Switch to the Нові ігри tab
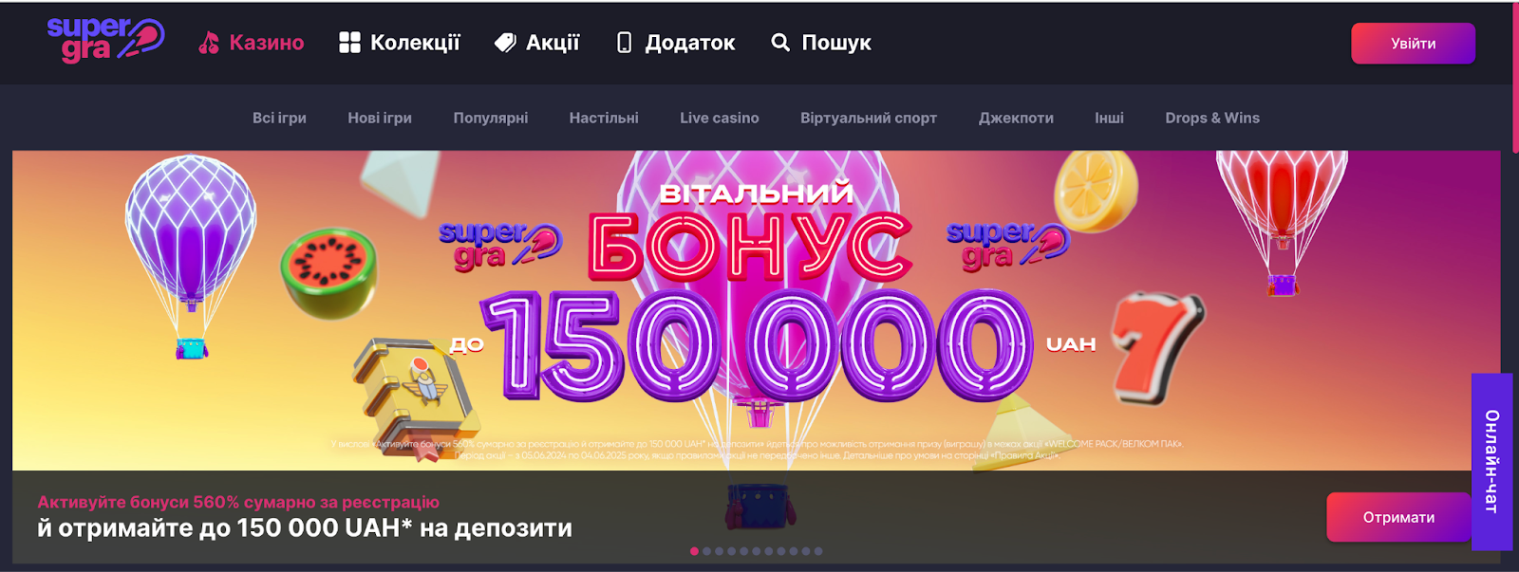The width and height of the screenshot is (1519, 572). 380,118
